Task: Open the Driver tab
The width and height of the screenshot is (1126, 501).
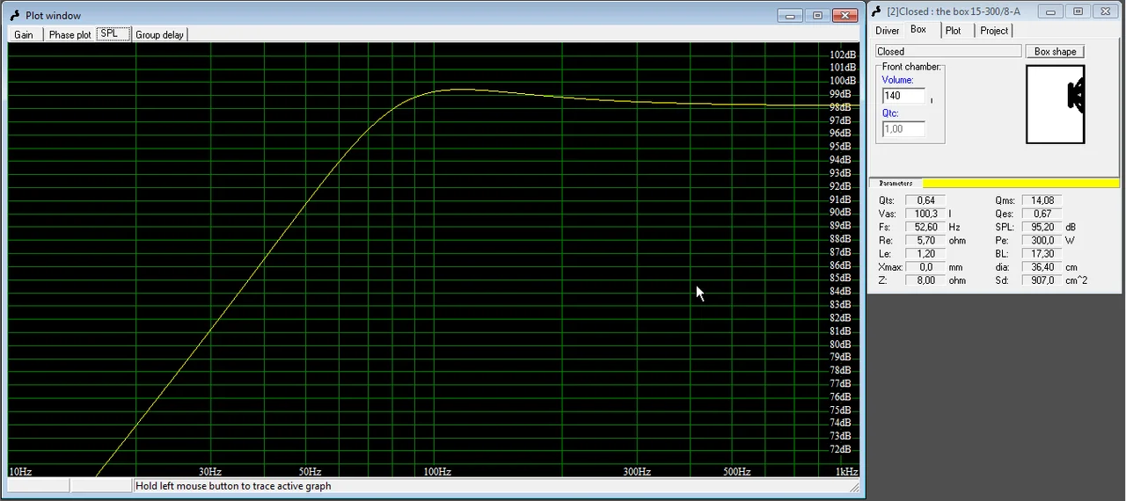Action: (x=888, y=31)
